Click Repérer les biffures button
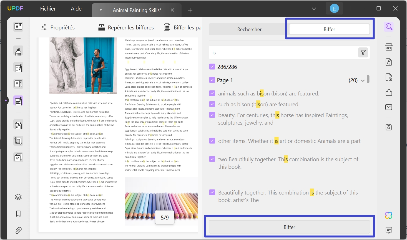The height and width of the screenshot is (240, 407). pos(126,27)
